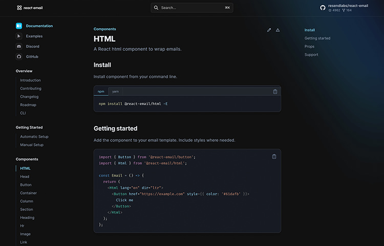Image resolution: width=384 pixels, height=246 pixels.
Task: Click the Discord icon in sidebar
Action: [19, 46]
